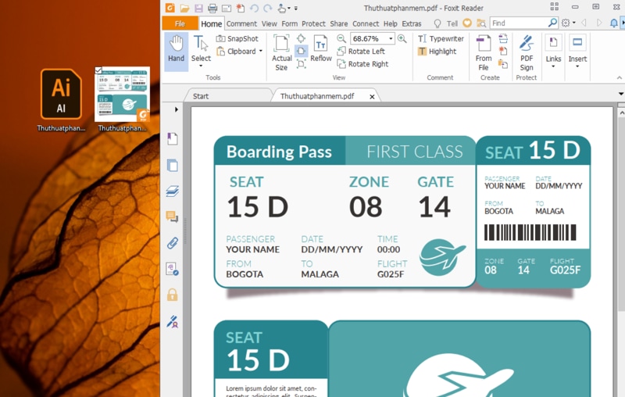Click the SnapShot tool
Image resolution: width=625 pixels, height=397 pixels.
click(237, 38)
